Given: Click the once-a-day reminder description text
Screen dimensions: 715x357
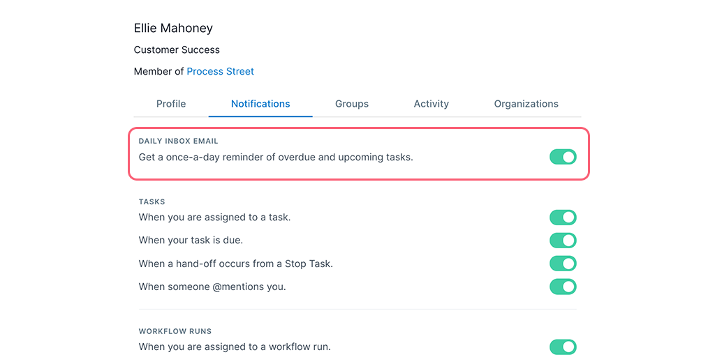Looking at the screenshot, I should [276, 158].
